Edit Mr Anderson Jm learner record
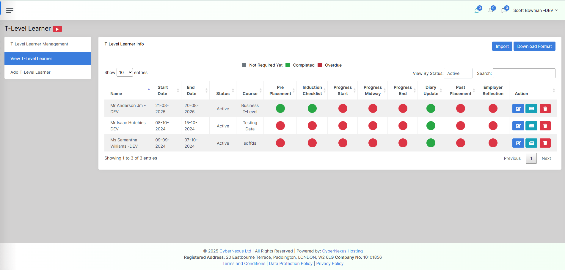The image size is (565, 270). click(x=518, y=109)
